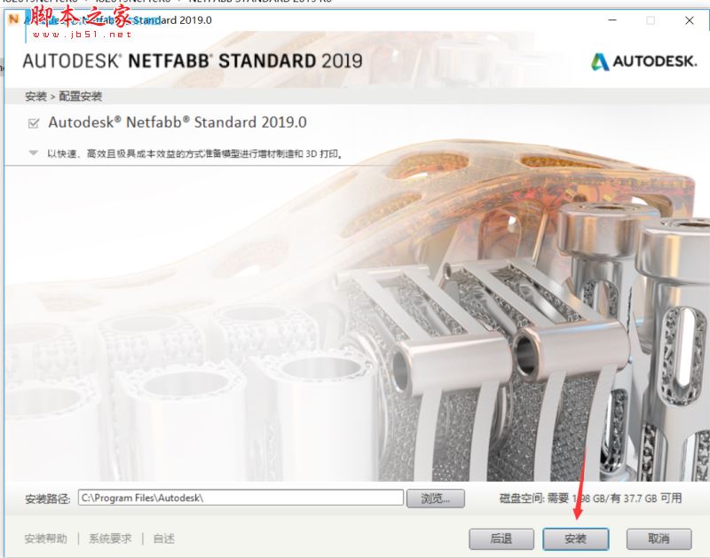
Task: Click the 取消 cancel button
Action: click(x=659, y=538)
